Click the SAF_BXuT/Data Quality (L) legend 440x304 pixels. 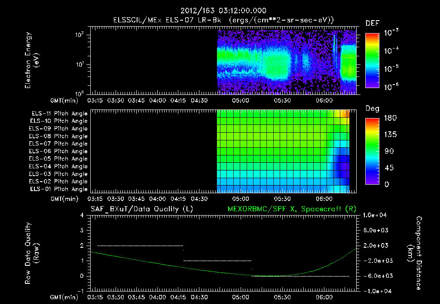coord(142,209)
